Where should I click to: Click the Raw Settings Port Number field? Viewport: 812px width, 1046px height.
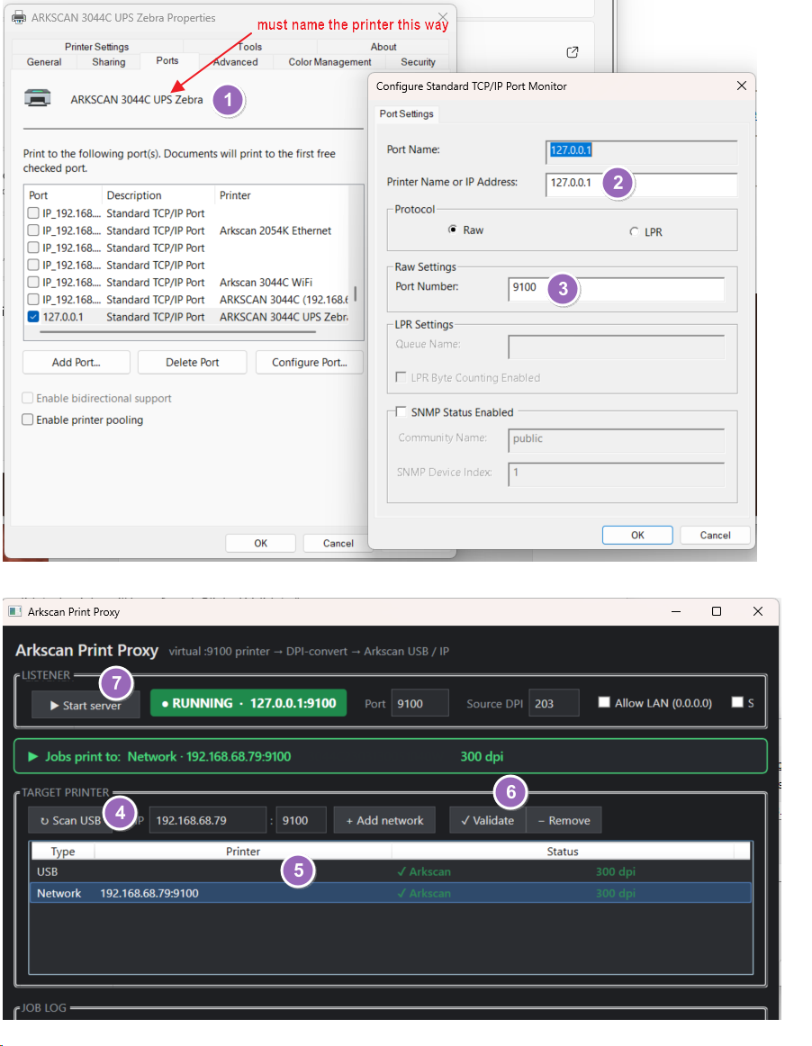[x=616, y=289]
